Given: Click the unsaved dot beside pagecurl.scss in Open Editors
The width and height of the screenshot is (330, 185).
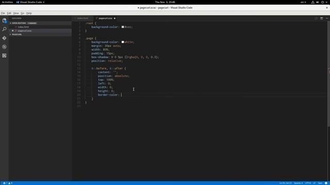Looking at the screenshot, I should [12, 31].
